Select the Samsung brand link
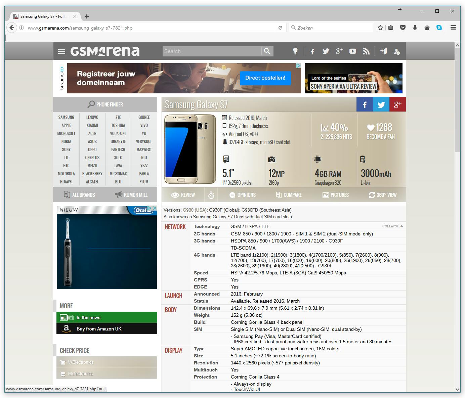 click(66, 117)
